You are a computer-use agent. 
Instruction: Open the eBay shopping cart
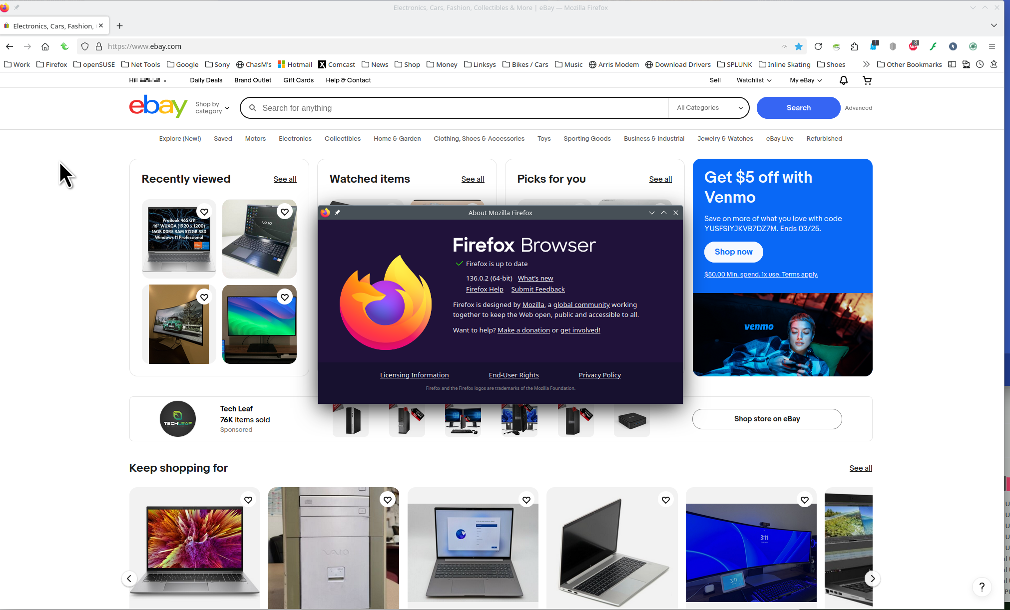pyautogui.click(x=867, y=80)
